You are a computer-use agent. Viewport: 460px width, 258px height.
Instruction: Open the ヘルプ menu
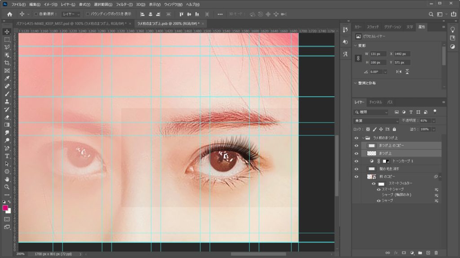tap(193, 4)
